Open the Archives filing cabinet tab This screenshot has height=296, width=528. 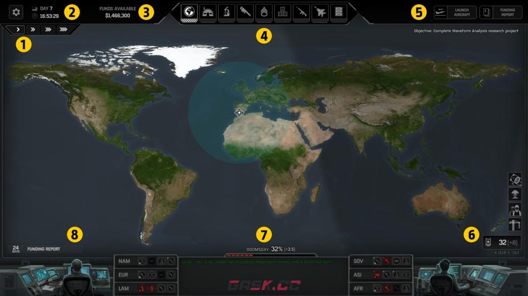tap(338, 13)
